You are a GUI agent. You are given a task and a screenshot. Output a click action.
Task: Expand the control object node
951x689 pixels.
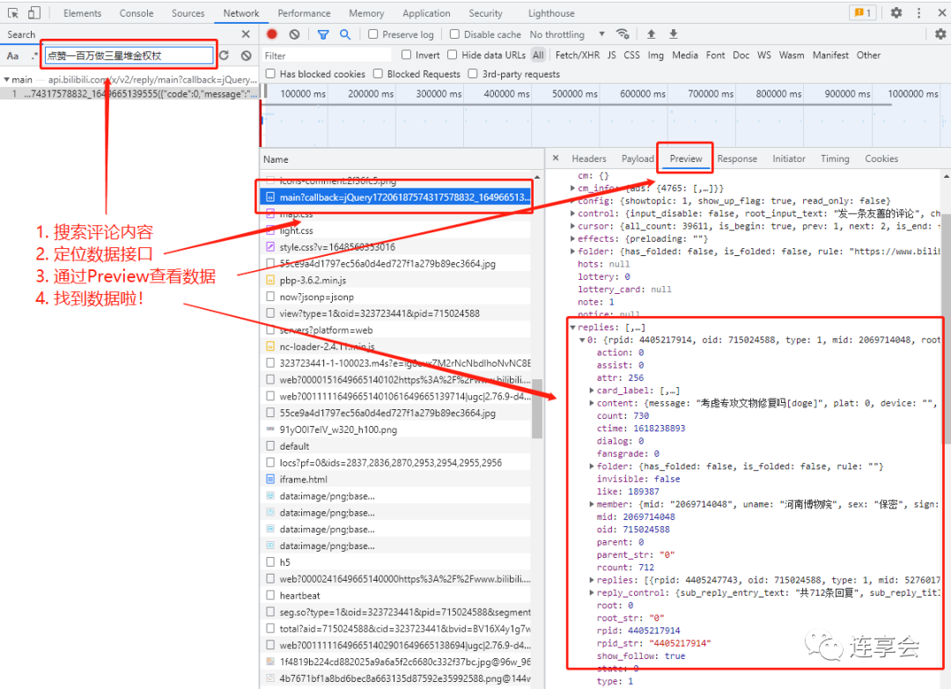click(572, 213)
